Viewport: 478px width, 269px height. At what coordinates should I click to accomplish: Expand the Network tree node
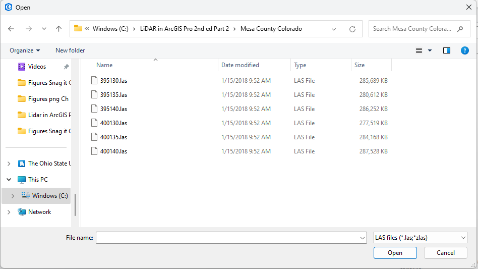9,212
